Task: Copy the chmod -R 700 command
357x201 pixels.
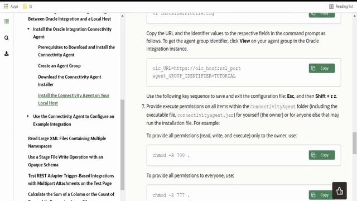Action: click(322, 155)
